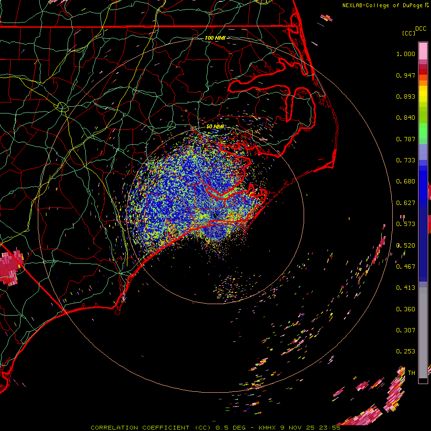
Task: Click the [CC] legend heading
Action: point(408,33)
